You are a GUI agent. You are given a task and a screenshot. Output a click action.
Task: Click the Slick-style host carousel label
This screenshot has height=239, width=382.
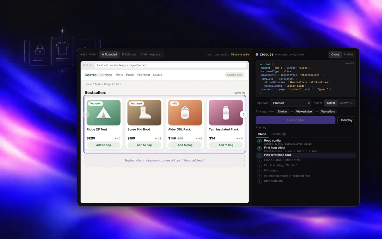(x=240, y=54)
